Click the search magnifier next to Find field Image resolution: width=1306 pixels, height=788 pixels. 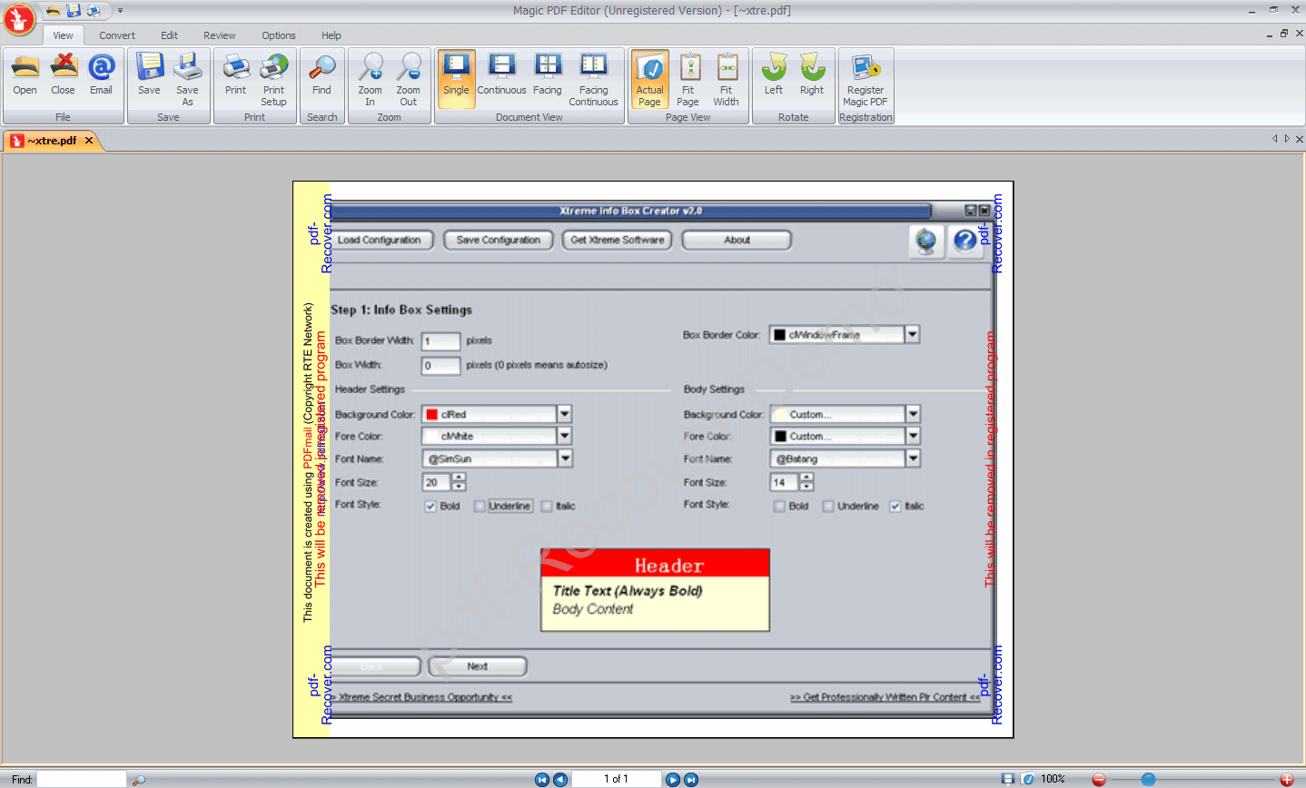(138, 780)
